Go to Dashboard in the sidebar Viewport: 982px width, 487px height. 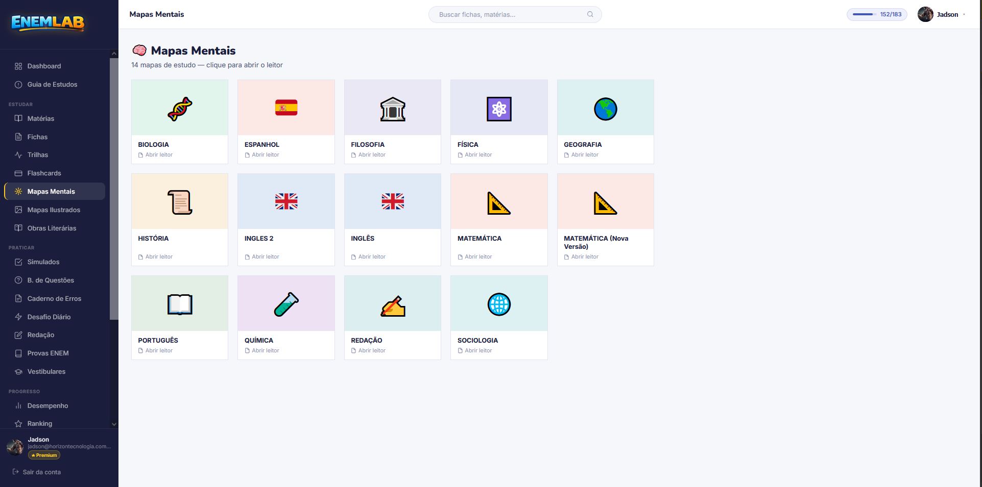click(x=55, y=66)
